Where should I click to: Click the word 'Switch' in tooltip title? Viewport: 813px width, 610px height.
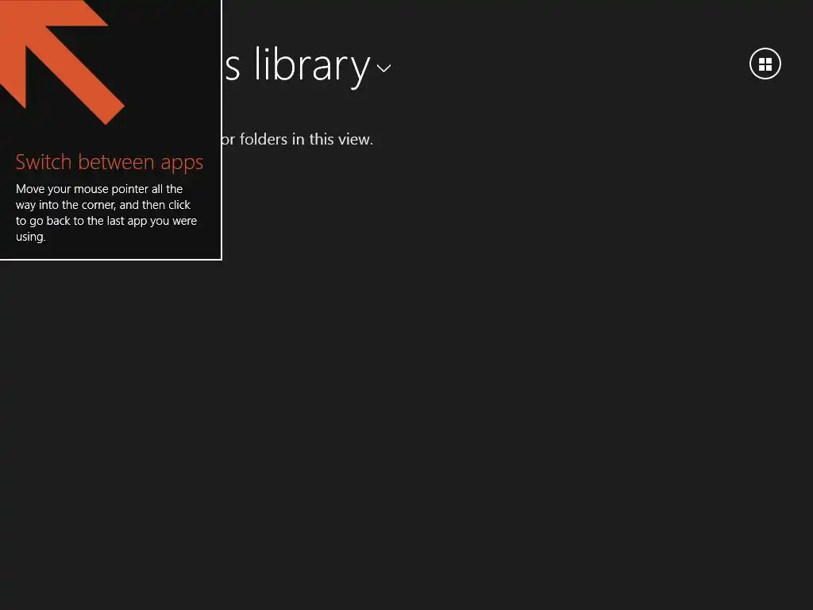44,162
